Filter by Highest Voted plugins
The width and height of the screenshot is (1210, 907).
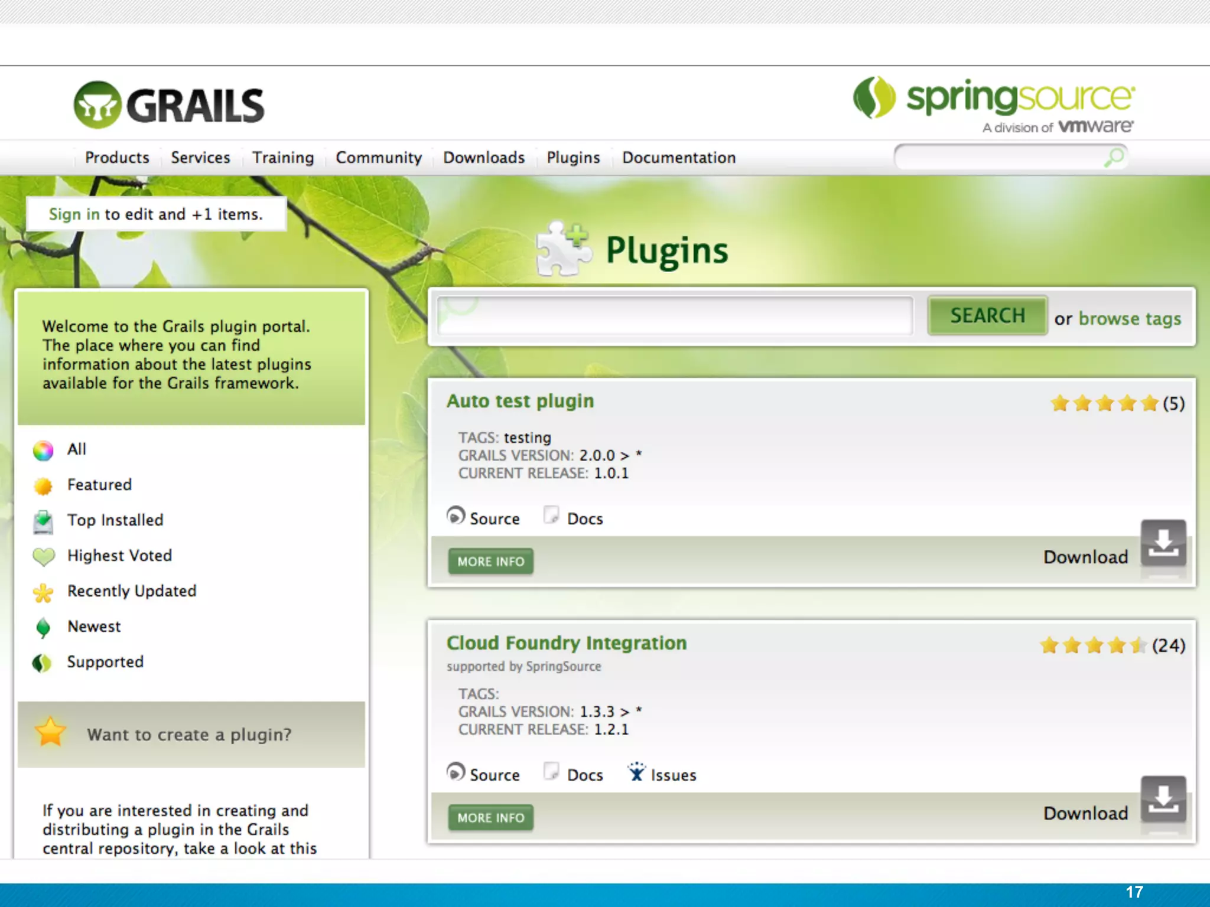click(x=119, y=556)
